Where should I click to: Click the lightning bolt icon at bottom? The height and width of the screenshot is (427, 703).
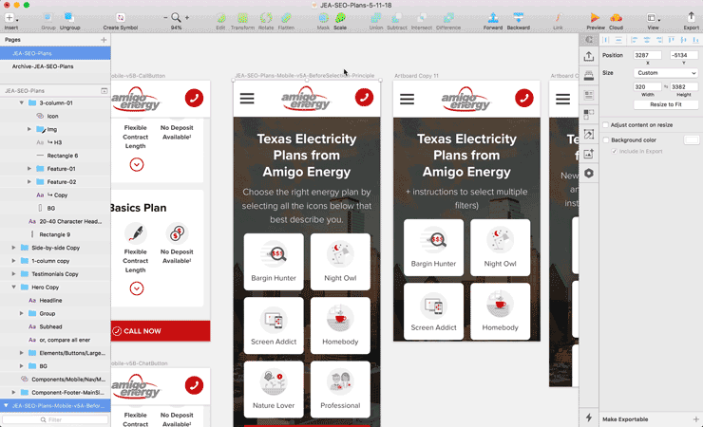coord(589,418)
